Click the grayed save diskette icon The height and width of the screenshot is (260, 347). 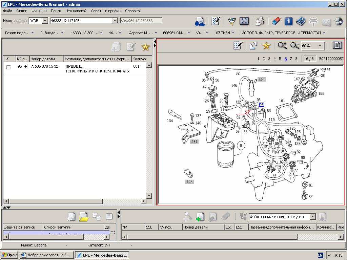point(109,217)
